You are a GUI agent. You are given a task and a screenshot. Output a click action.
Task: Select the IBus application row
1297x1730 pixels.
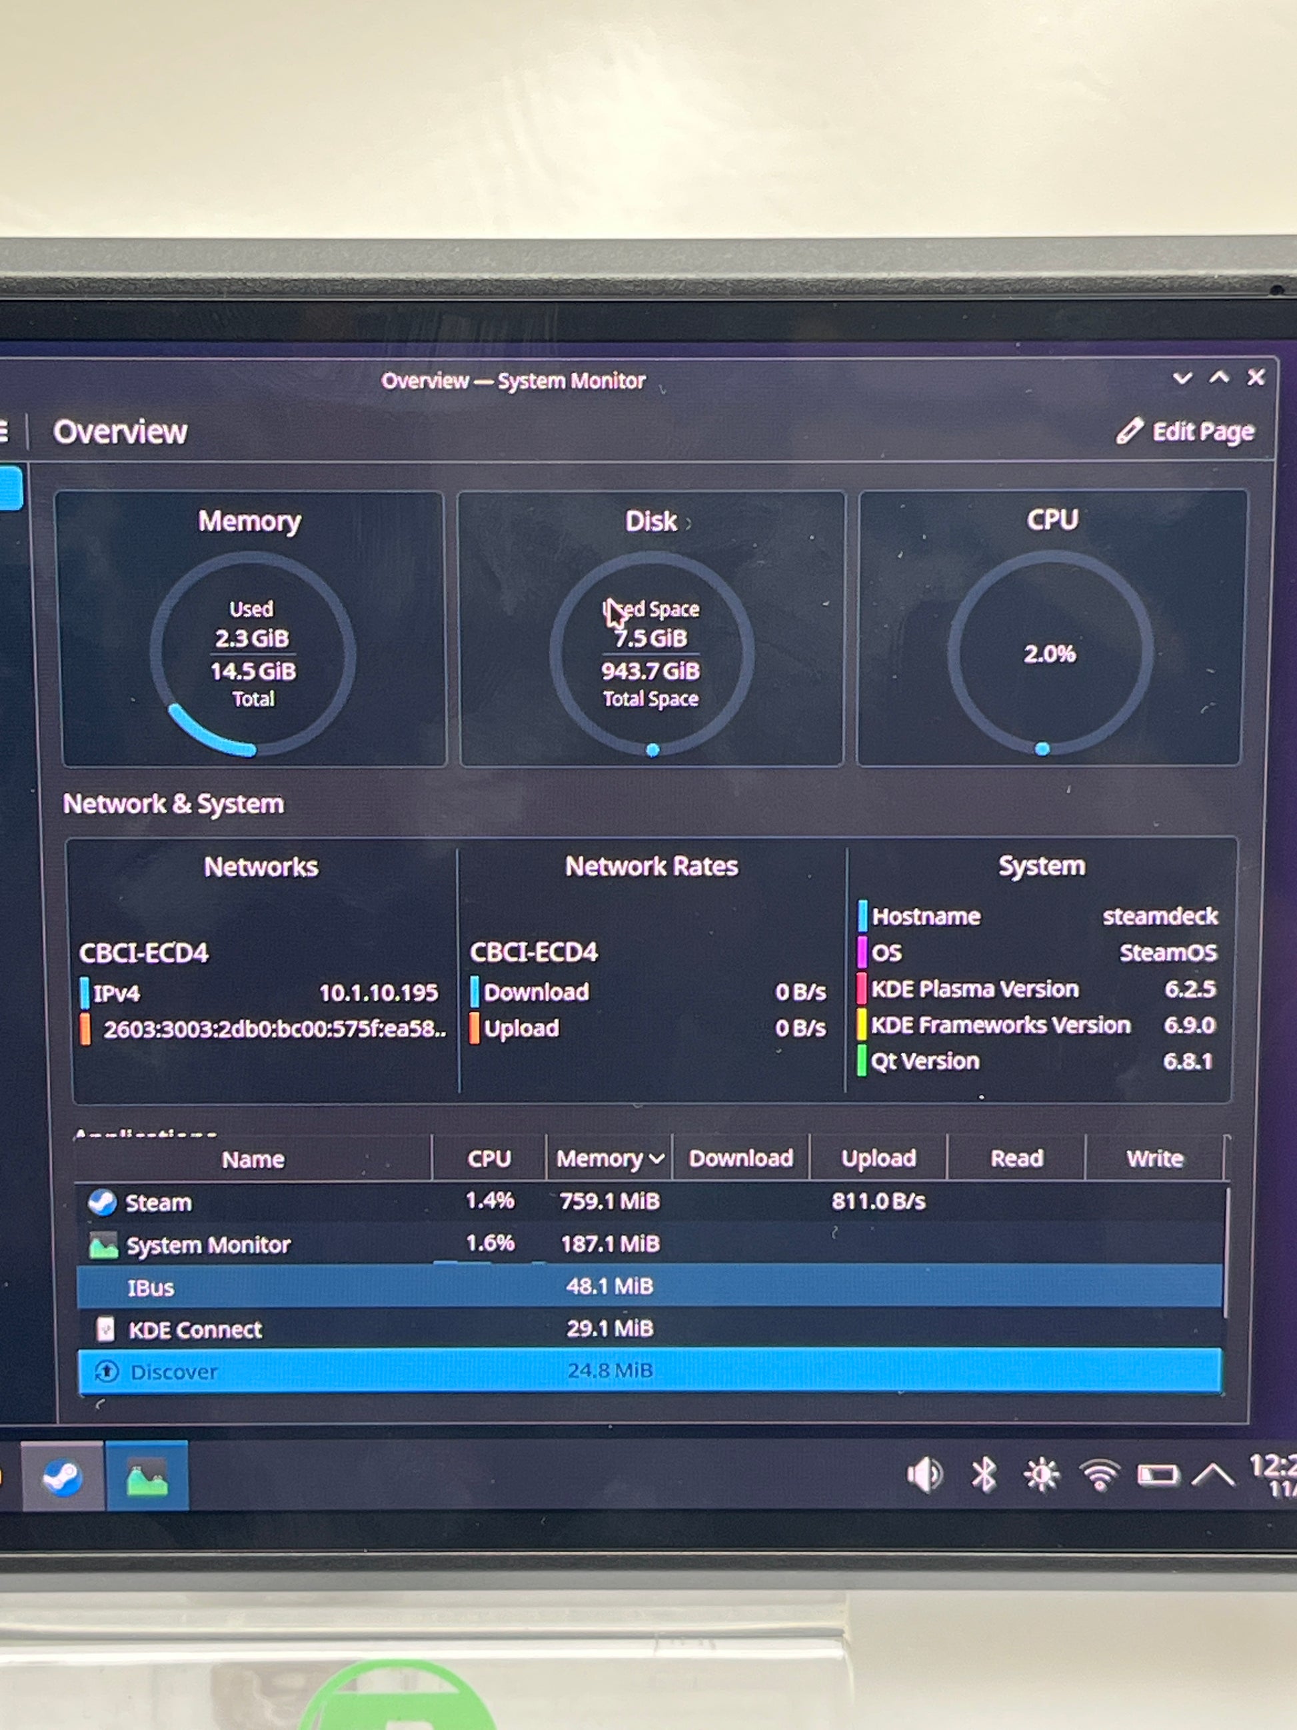pos(151,1287)
